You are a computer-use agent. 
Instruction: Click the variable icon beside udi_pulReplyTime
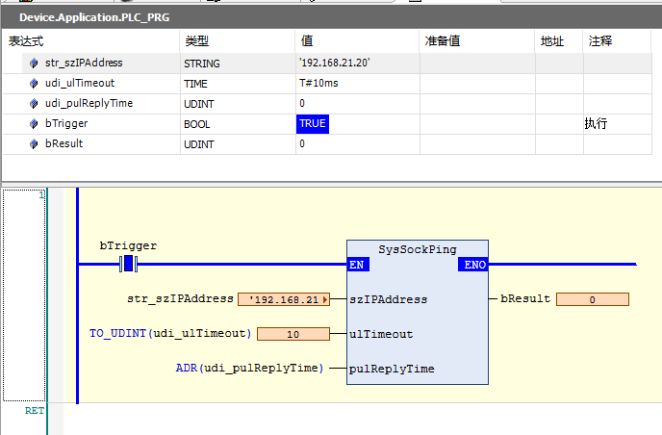click(35, 104)
